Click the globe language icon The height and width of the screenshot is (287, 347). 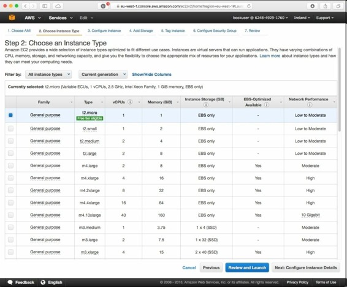[x=43, y=282]
